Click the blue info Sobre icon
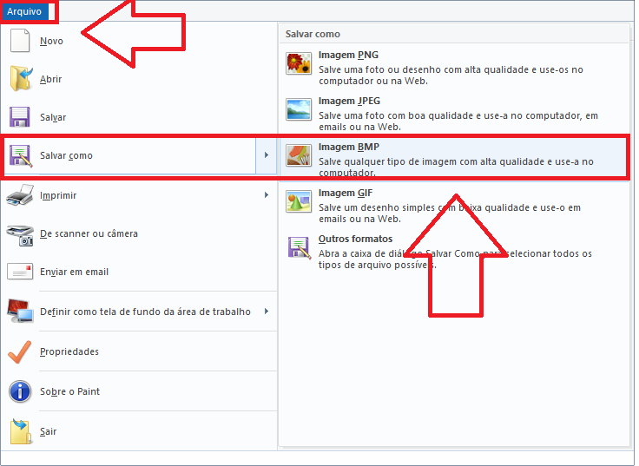Screen dimensions: 639x466 20,391
